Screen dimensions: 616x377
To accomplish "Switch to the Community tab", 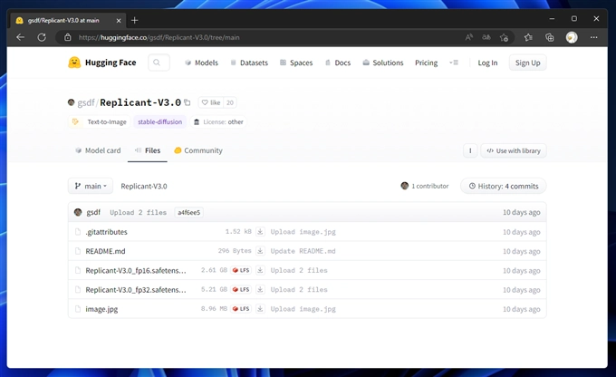I will [198, 150].
